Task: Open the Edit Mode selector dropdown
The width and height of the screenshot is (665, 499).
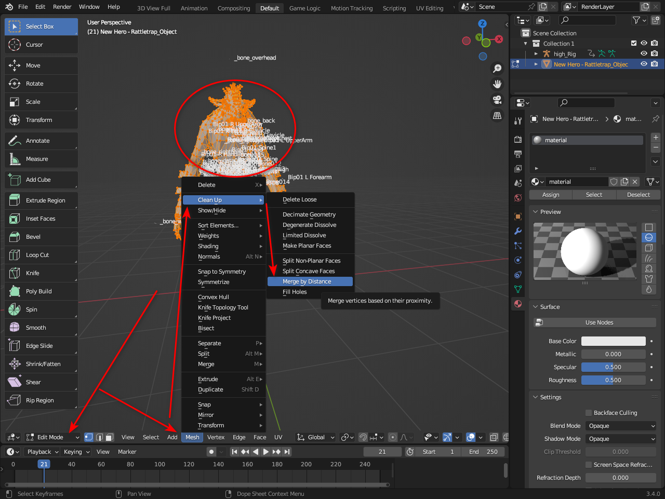Action: (x=52, y=437)
